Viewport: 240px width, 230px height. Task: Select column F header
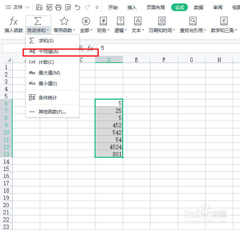coord(164,60)
